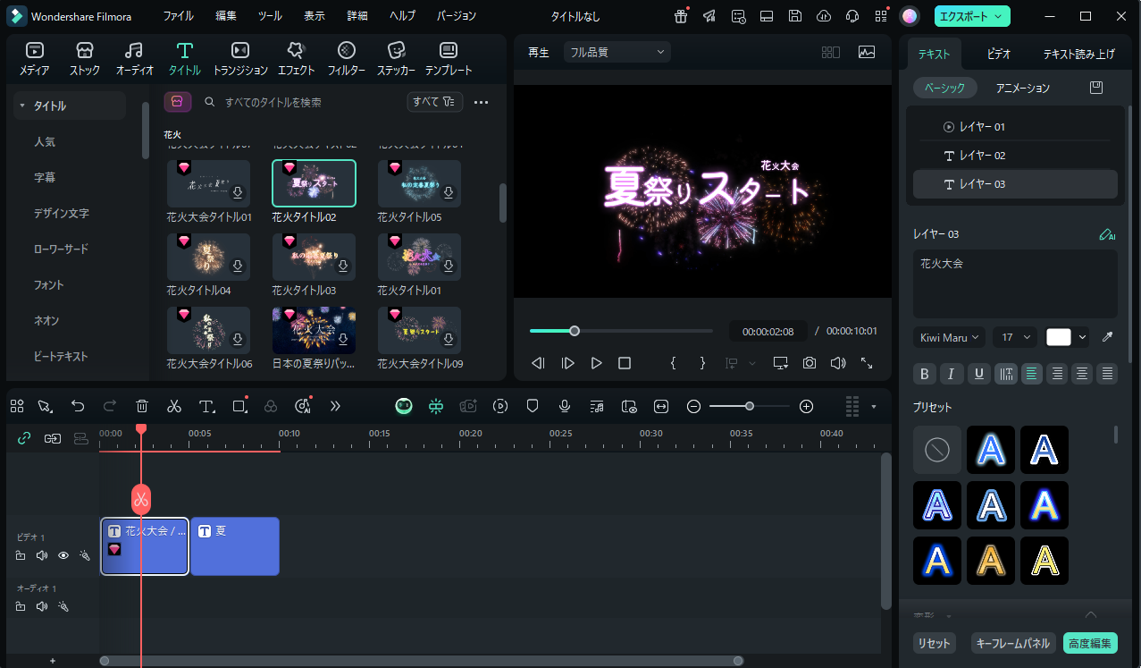Toggle visibility of the ビデオ 1 track

tap(63, 555)
